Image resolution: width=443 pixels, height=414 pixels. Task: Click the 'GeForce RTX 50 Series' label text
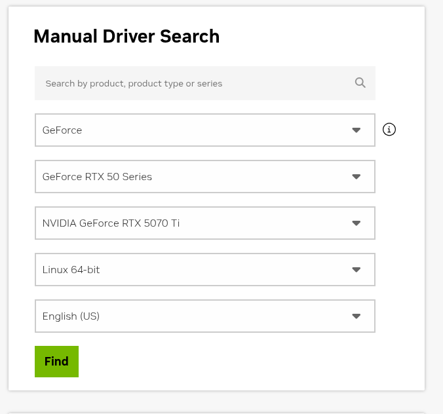(97, 177)
